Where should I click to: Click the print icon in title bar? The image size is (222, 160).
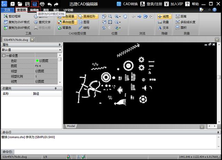tap(42, 4)
